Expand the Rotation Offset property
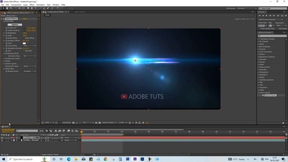Screen dimensions: 288x162 pos(4,40)
